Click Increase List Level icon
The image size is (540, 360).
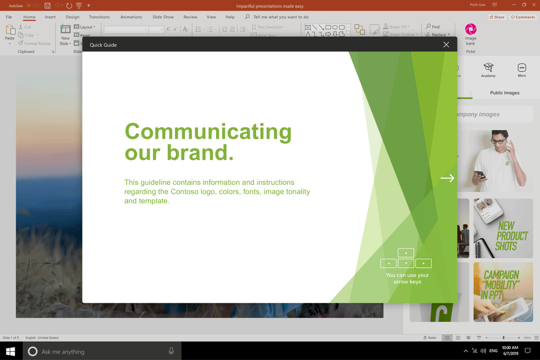coord(232,29)
